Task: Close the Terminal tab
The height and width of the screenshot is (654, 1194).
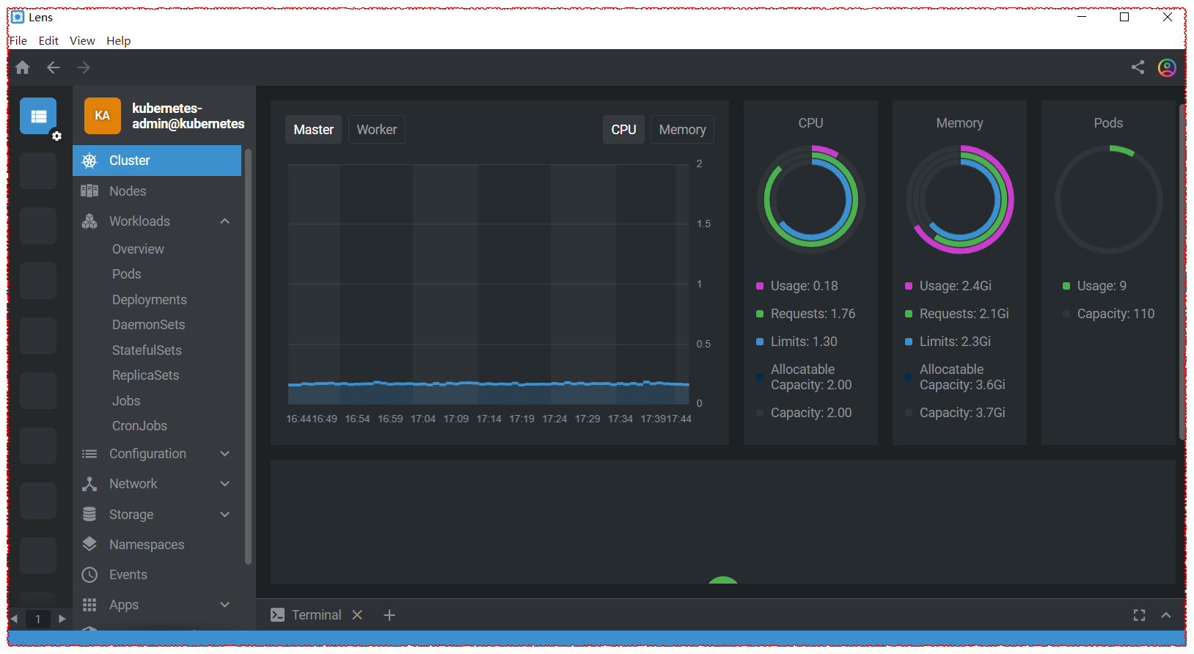Action: point(357,615)
